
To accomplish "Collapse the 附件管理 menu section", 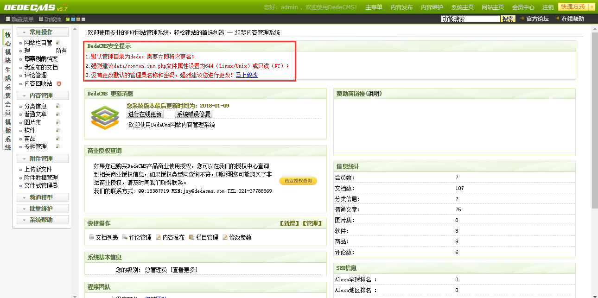I will coord(43,159).
